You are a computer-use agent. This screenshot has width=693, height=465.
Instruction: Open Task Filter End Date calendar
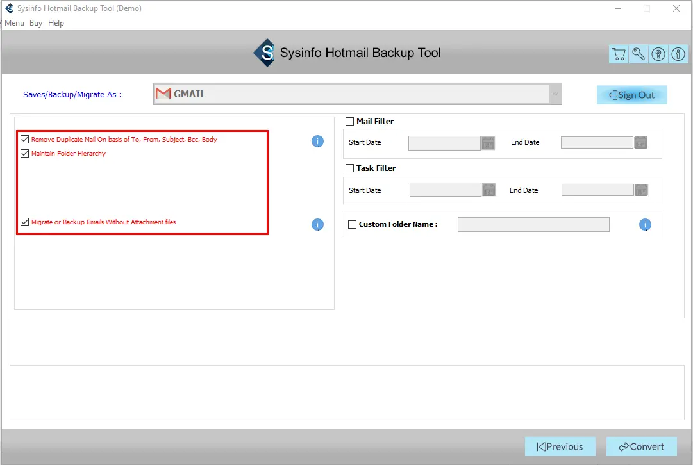click(x=641, y=190)
